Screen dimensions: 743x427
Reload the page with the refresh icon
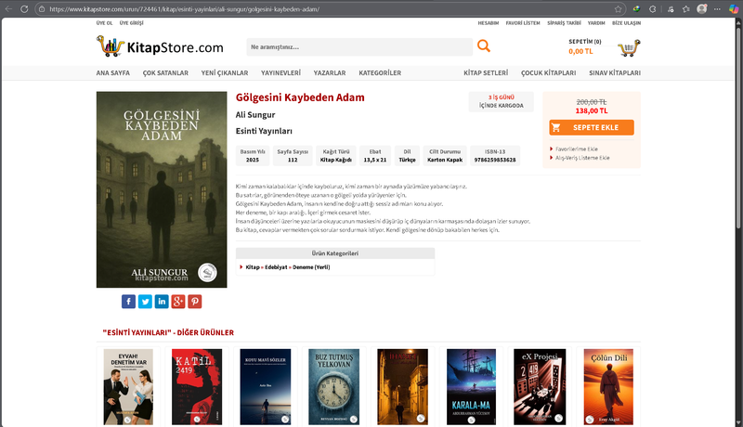tap(24, 9)
